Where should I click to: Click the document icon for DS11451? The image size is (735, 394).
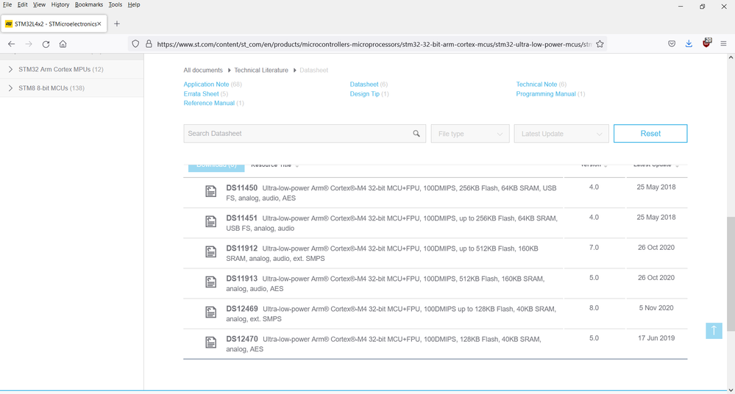tap(211, 221)
